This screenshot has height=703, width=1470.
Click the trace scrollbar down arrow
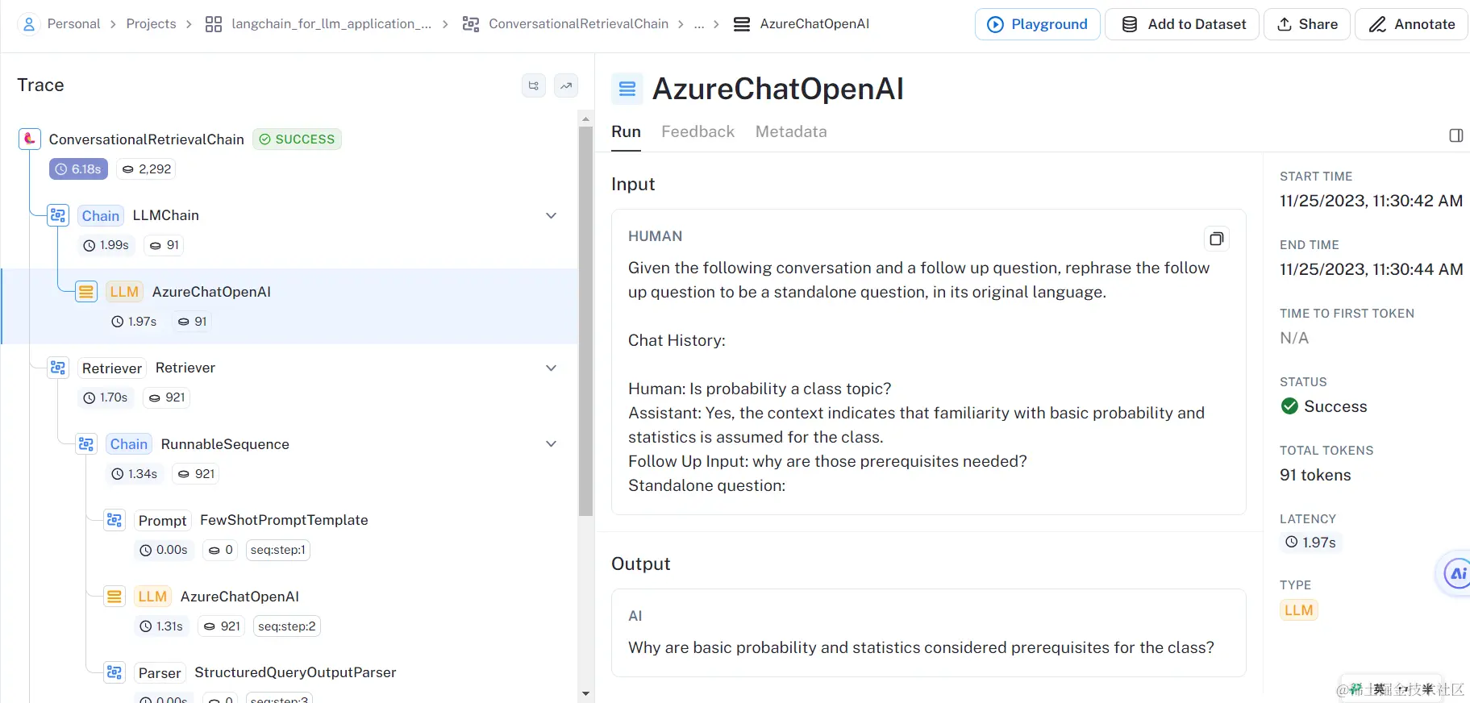(585, 693)
